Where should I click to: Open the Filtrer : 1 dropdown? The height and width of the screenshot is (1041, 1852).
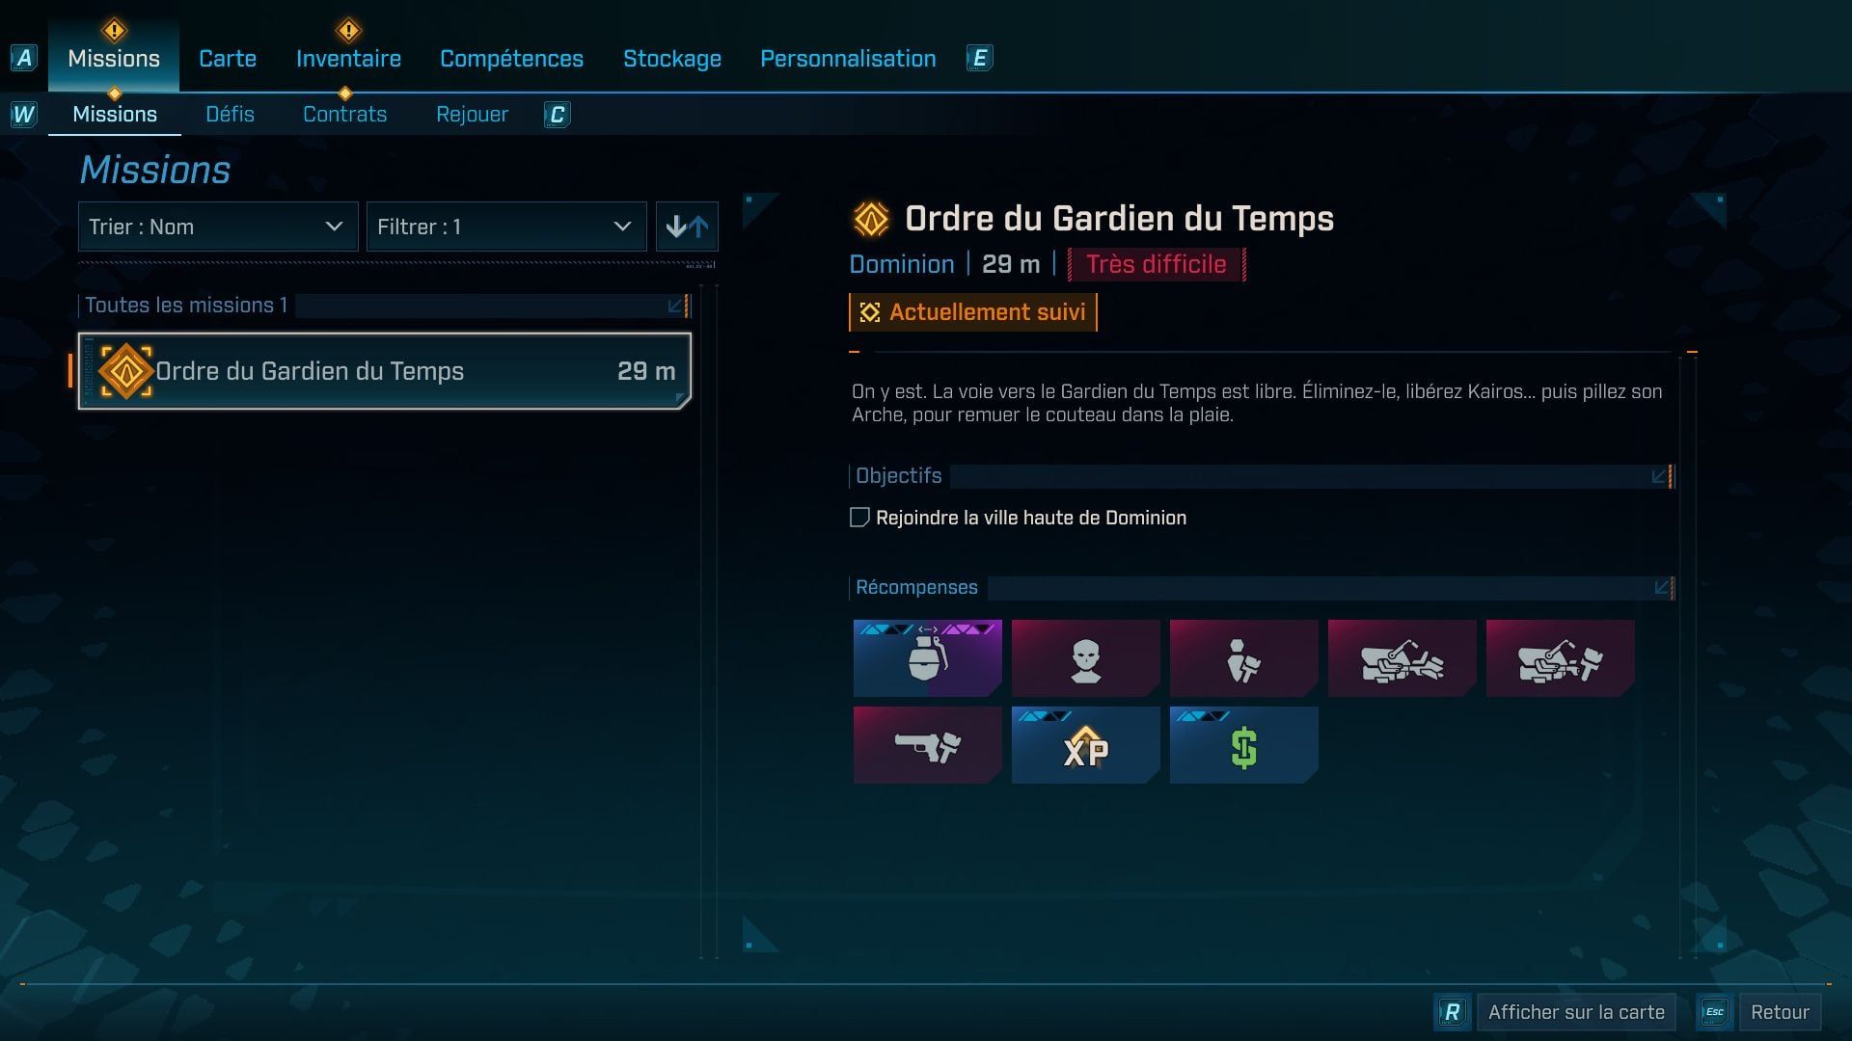coord(506,227)
